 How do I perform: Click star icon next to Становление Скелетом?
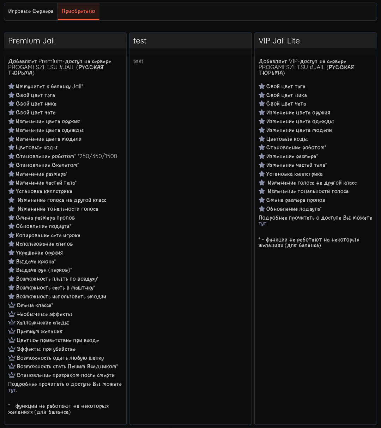pos(11,165)
